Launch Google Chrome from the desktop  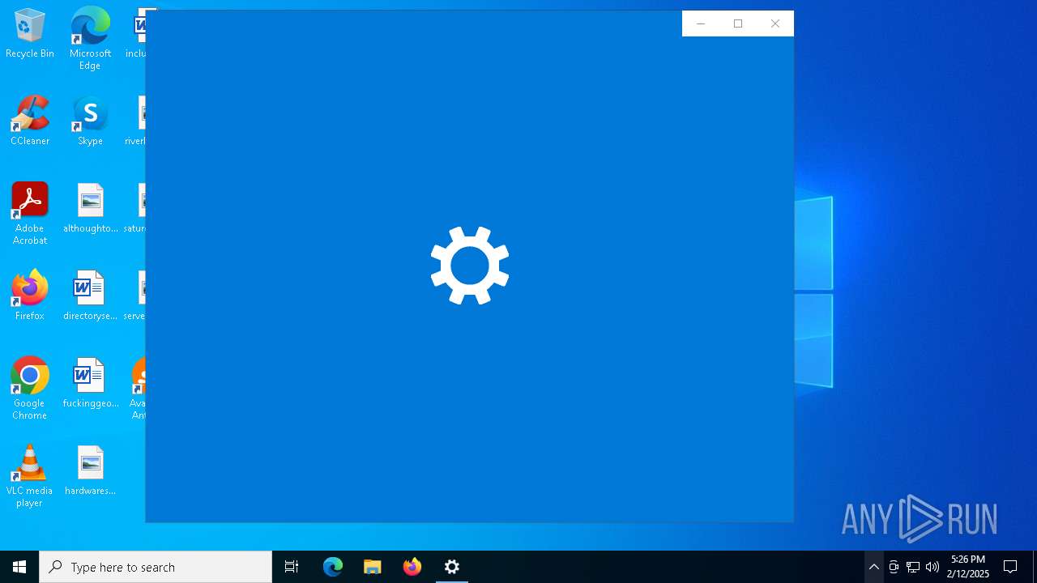tap(29, 389)
